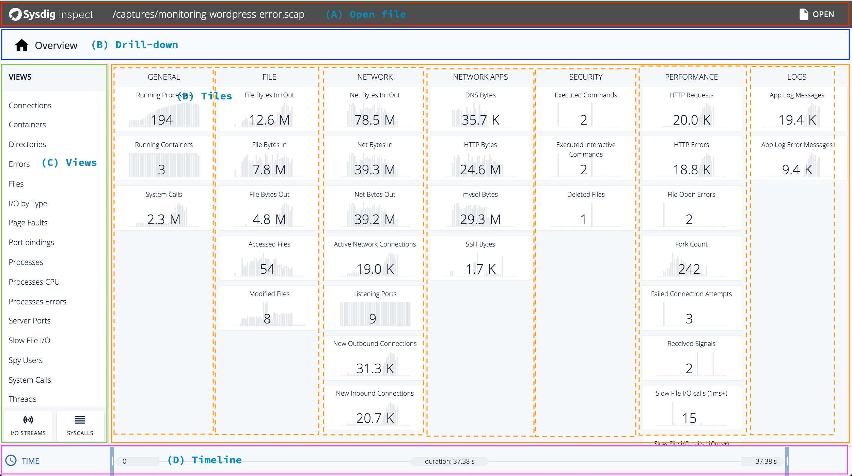Open the App Log Error Messages tile
Screen dimensions: 852x476
click(797, 159)
